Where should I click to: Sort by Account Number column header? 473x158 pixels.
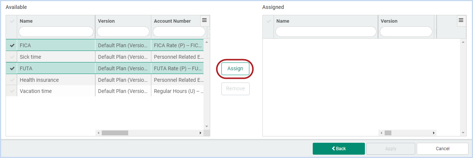point(172,21)
